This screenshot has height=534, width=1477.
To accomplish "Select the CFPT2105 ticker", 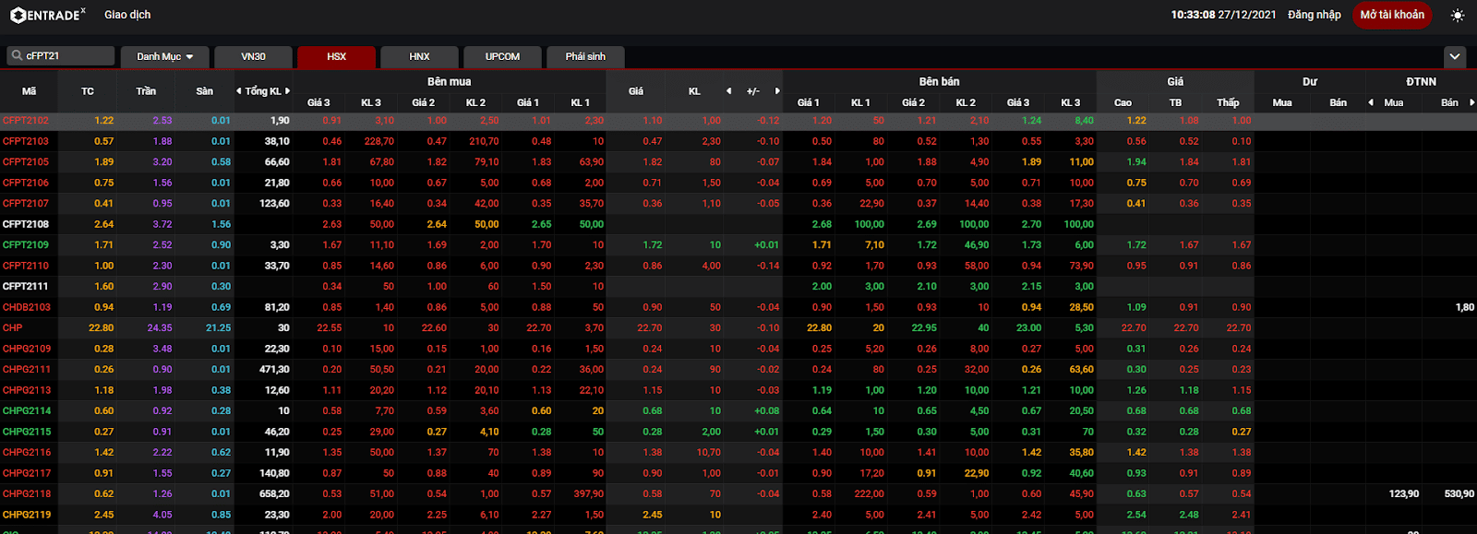I will coord(26,162).
